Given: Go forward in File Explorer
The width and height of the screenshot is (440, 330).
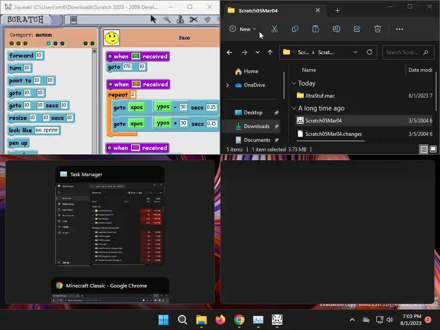Looking at the screenshot, I should [244, 52].
